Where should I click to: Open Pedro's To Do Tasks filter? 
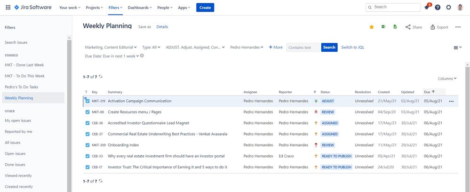pyautogui.click(x=21, y=87)
